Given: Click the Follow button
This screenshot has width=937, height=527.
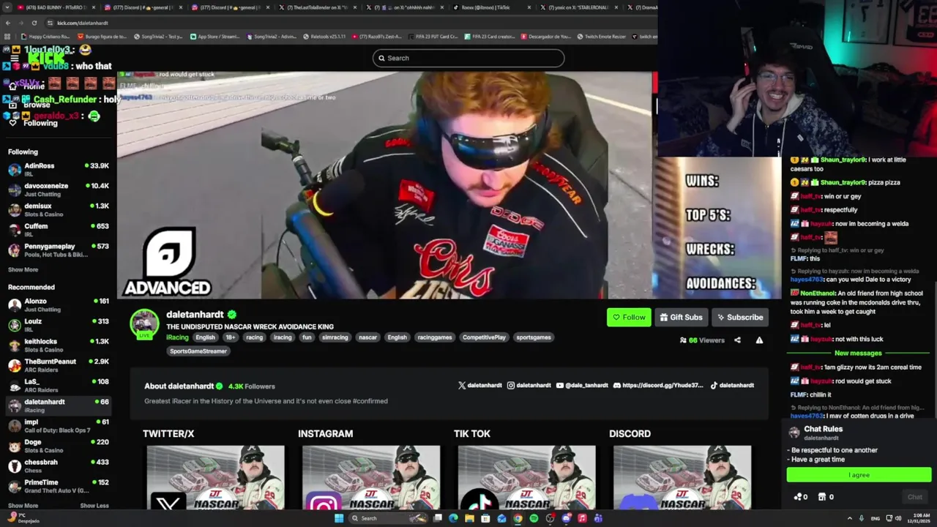Looking at the screenshot, I should [629, 317].
